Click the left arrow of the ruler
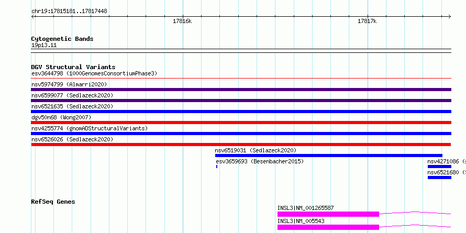Screen dimensions: 466x233 point(33,17)
